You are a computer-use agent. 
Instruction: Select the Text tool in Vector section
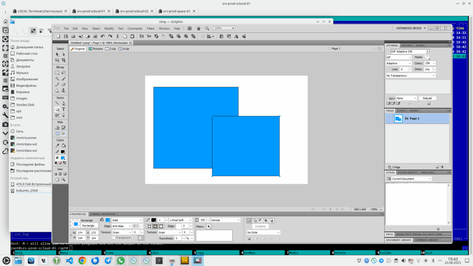[63, 109]
